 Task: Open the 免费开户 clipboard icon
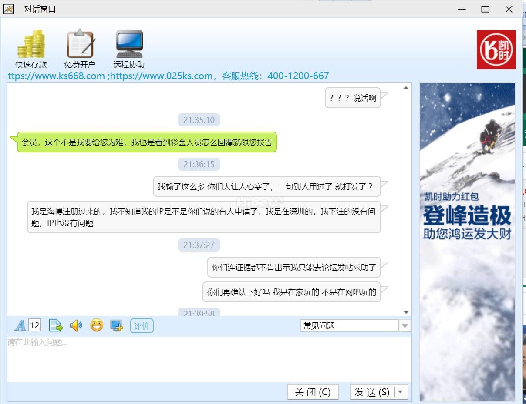[80, 44]
